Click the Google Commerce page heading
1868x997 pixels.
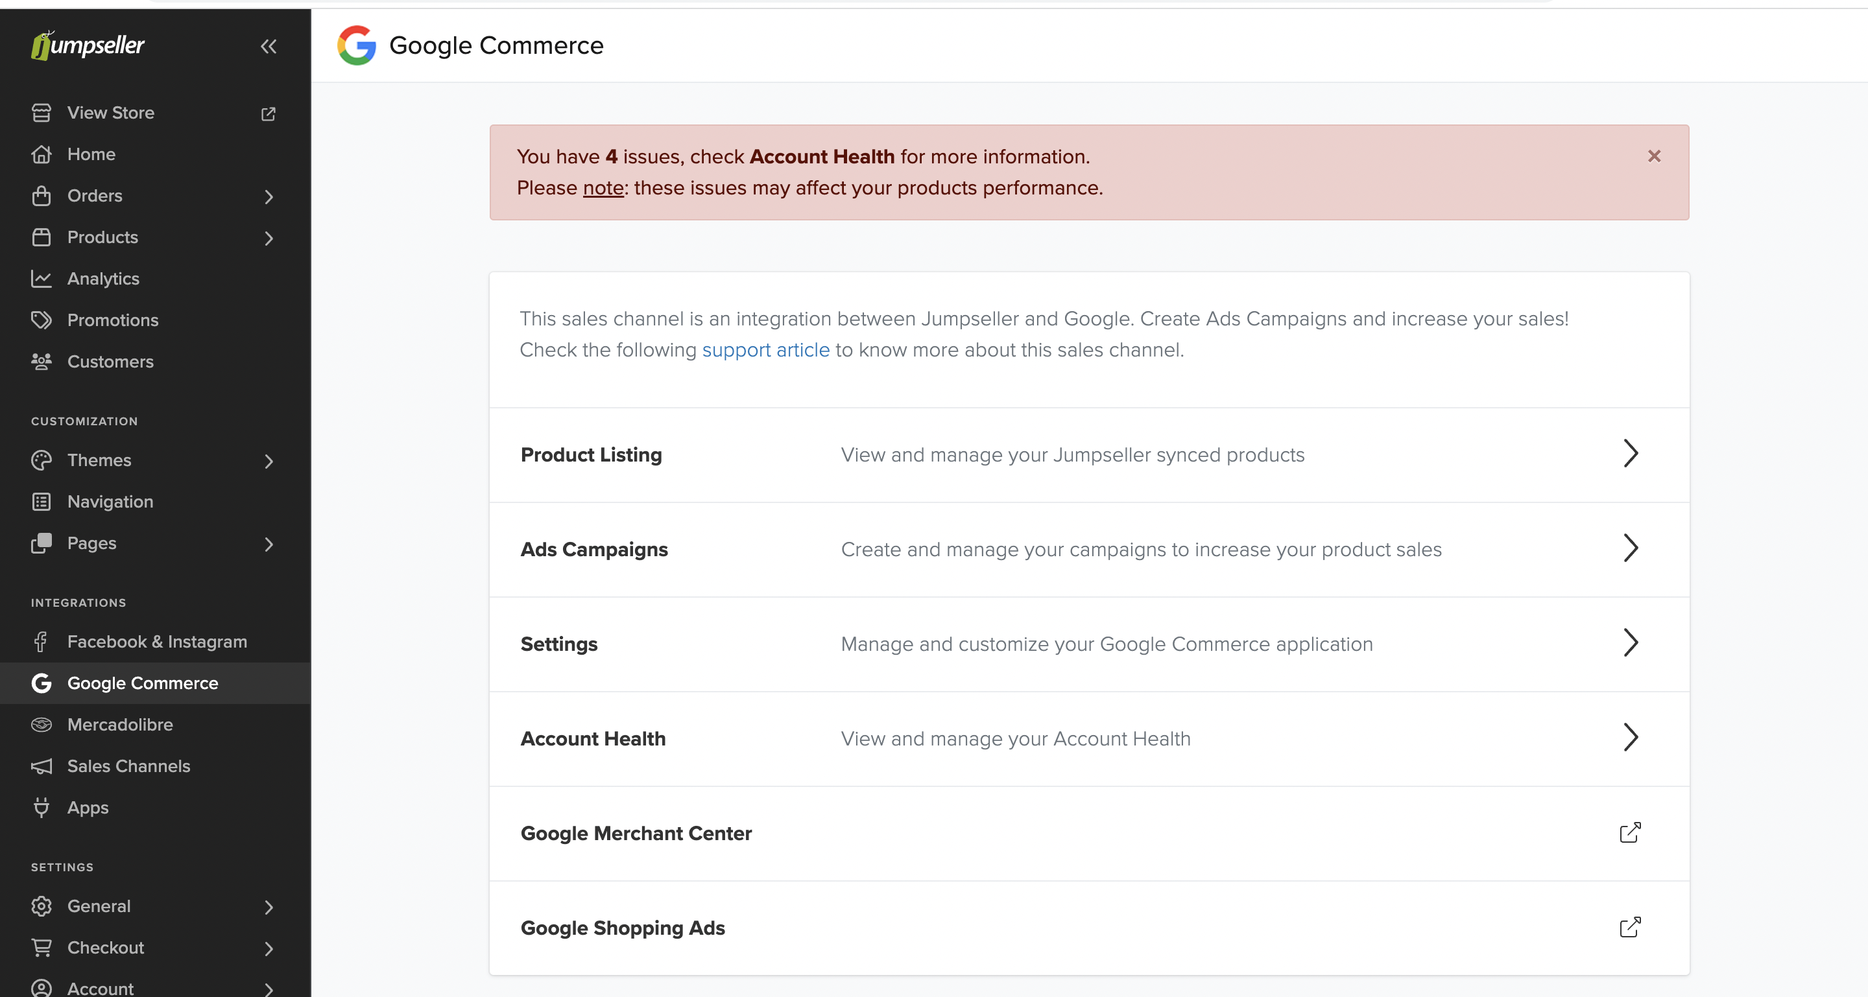(496, 45)
